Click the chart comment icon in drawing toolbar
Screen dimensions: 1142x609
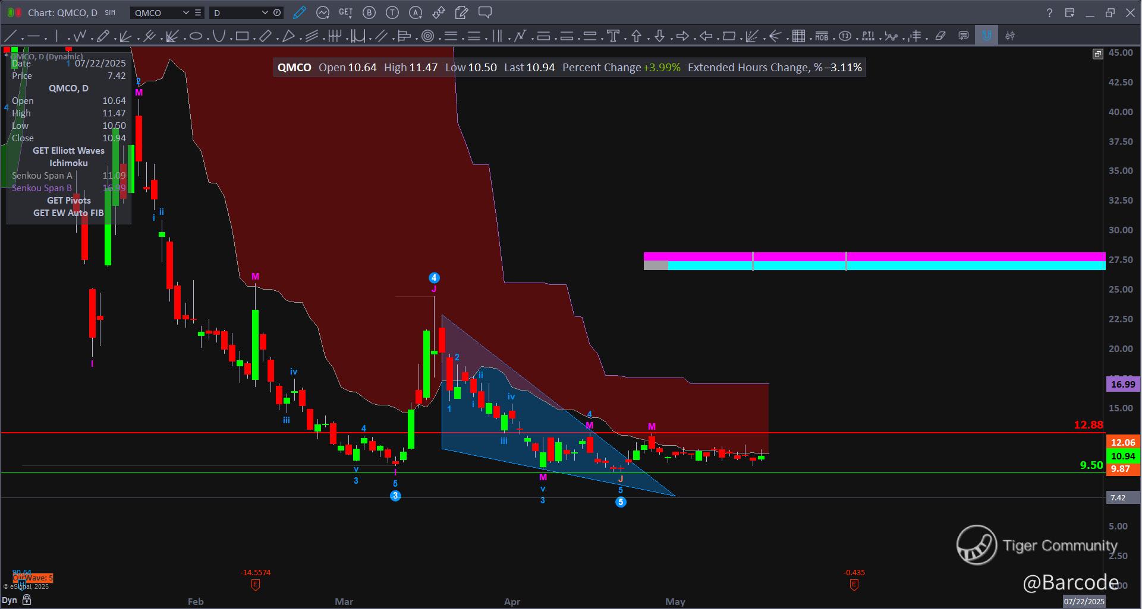click(964, 36)
